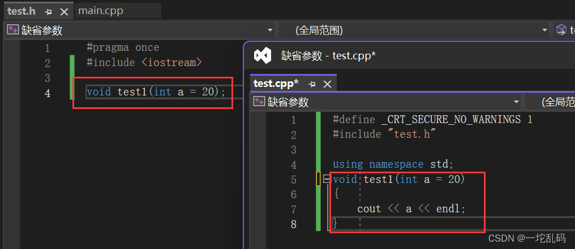
Task: Pin the test.cpp* tab
Action: [x=312, y=85]
